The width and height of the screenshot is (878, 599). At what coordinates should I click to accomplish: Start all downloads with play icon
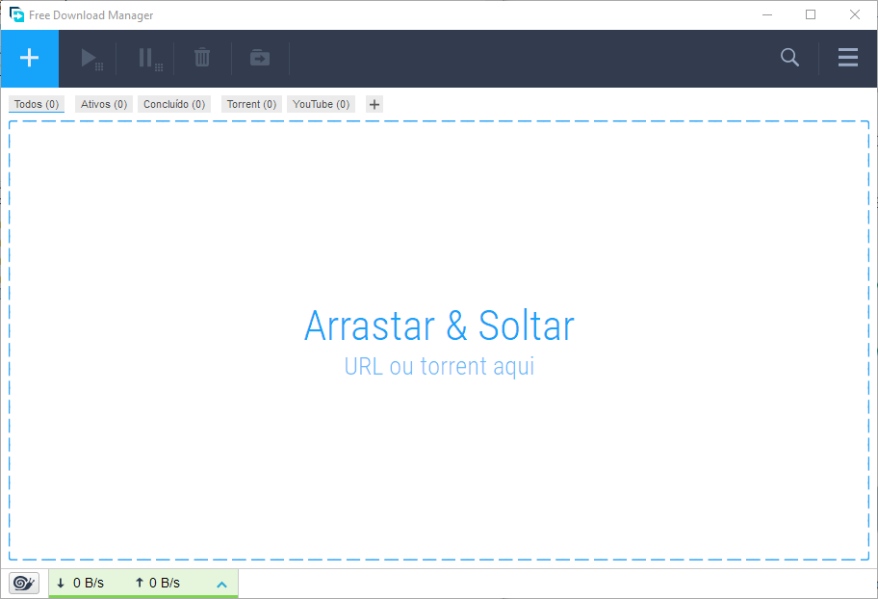(x=90, y=59)
